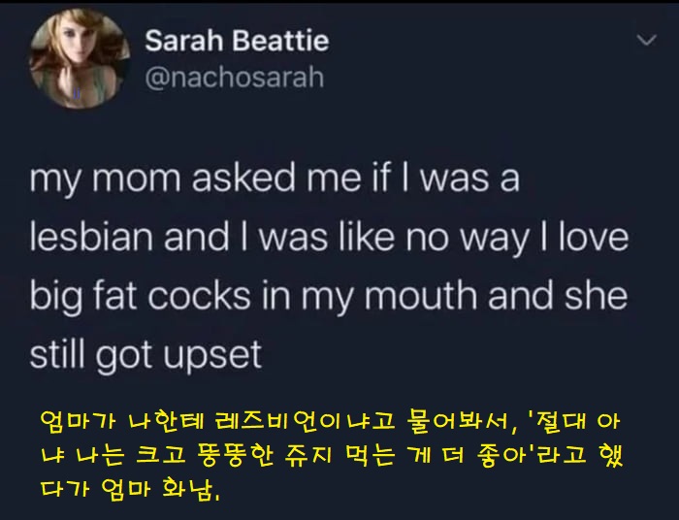This screenshot has height=520, width=679.
Task: Click "and she" ending the third line
Action: coord(572,296)
